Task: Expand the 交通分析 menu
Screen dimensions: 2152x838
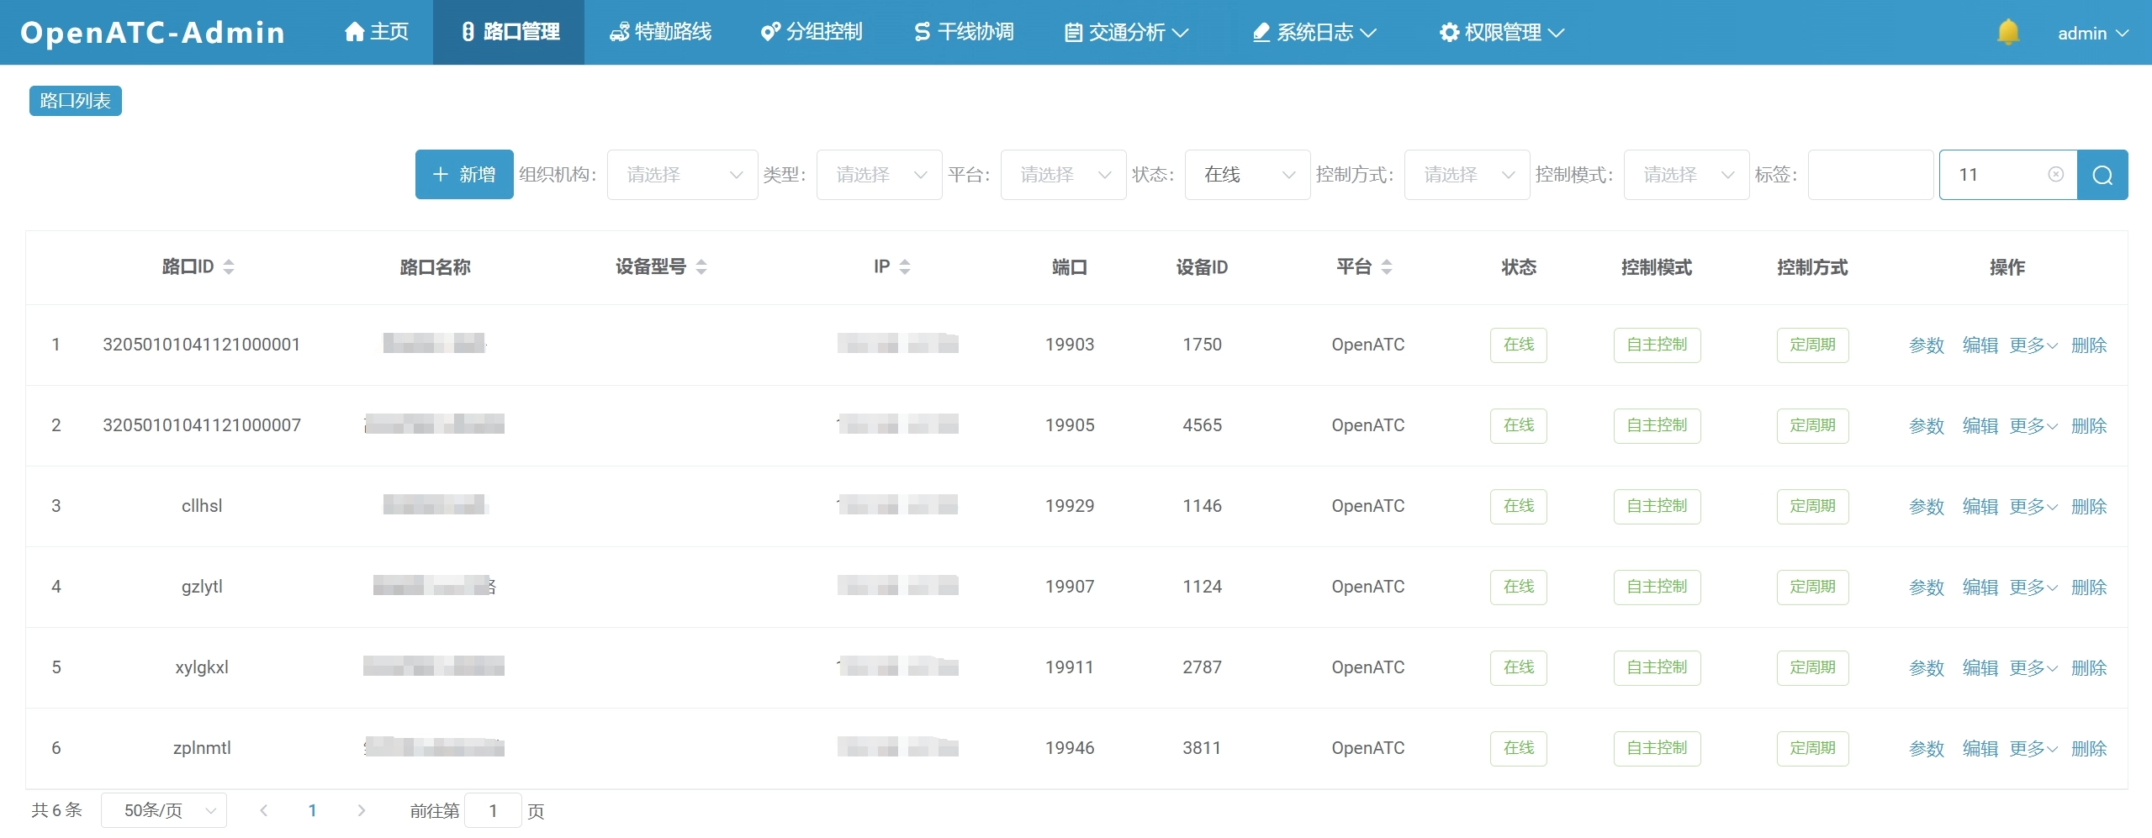Action: click(1127, 32)
